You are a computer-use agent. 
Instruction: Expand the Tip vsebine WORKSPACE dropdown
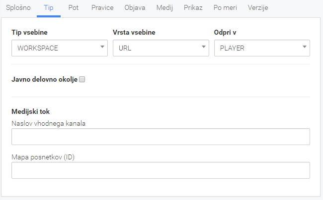[x=60, y=48]
